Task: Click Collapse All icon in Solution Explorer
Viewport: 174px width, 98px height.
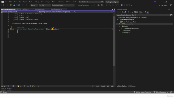Action: (135, 12)
